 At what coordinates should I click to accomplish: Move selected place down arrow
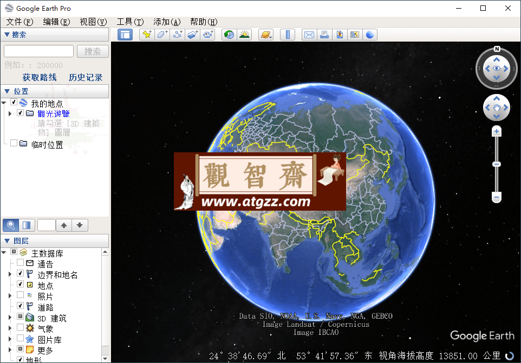coord(80,225)
